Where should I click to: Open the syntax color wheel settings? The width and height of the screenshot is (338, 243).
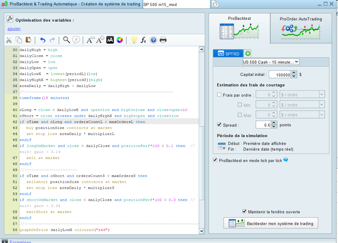(x=119, y=40)
